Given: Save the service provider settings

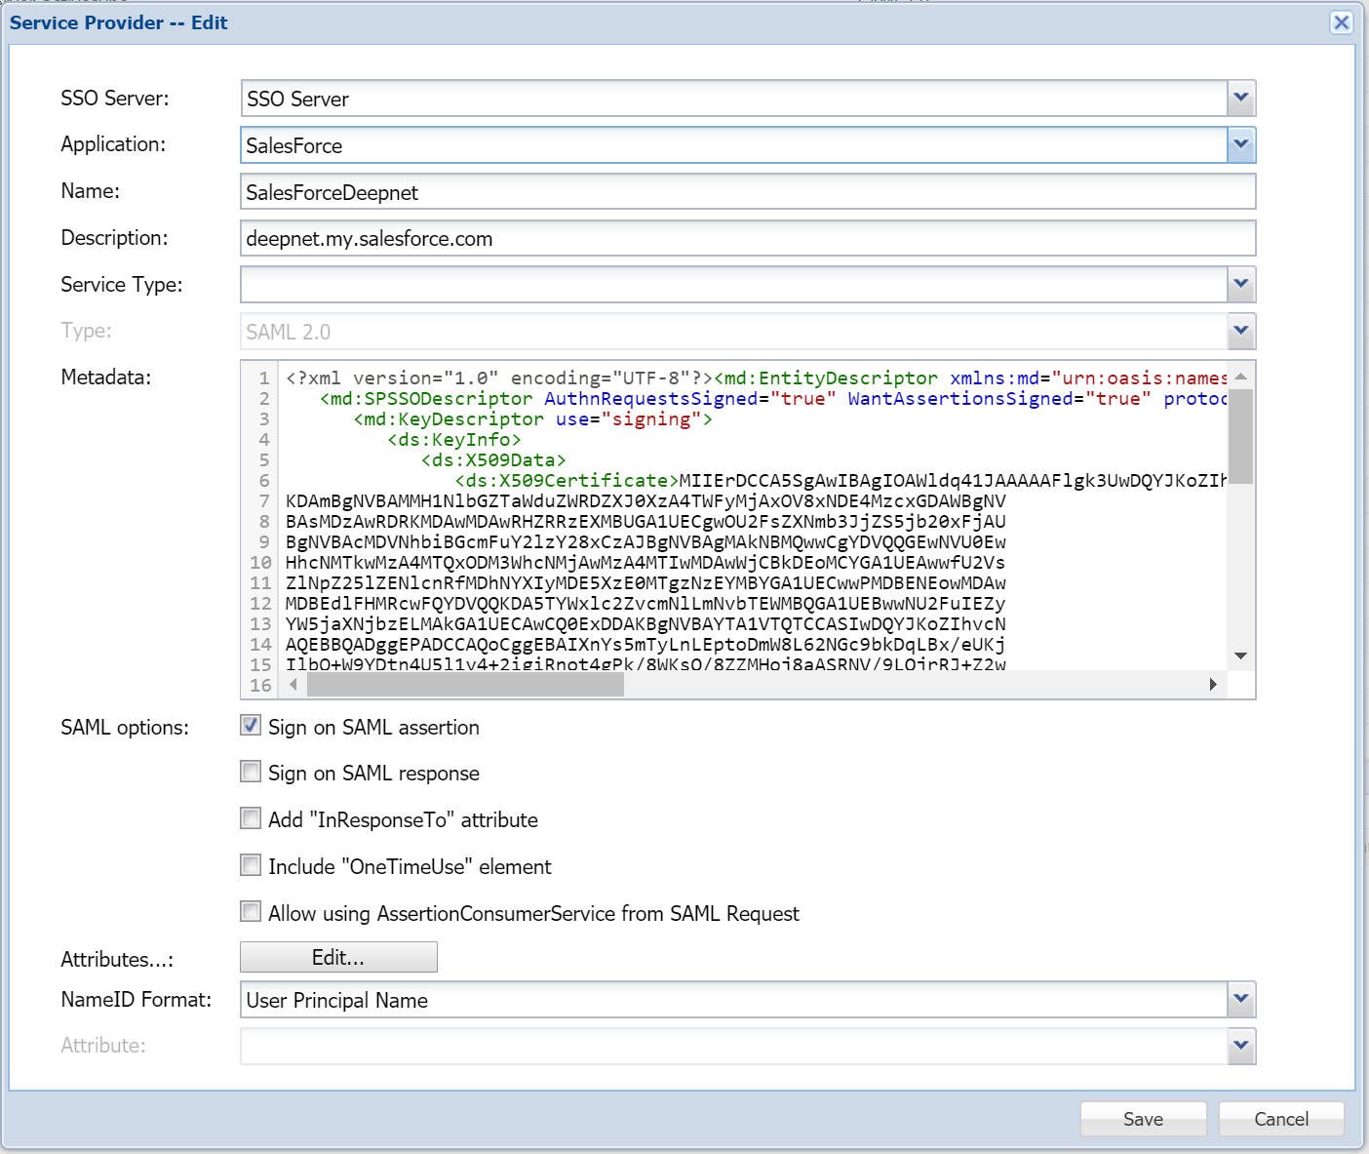Looking at the screenshot, I should pos(1143,1119).
